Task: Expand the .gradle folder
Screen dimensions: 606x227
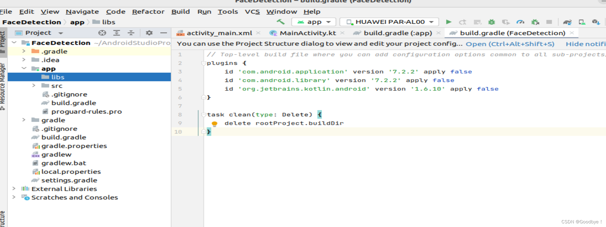Action: pos(24,51)
